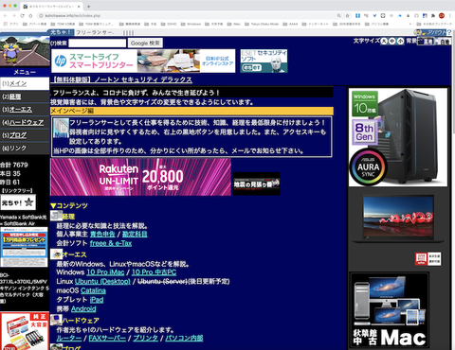Open the Tokyo Otaku Mode bookmark folder
Image resolution: width=455 pixels, height=350 pixels.
click(x=262, y=24)
